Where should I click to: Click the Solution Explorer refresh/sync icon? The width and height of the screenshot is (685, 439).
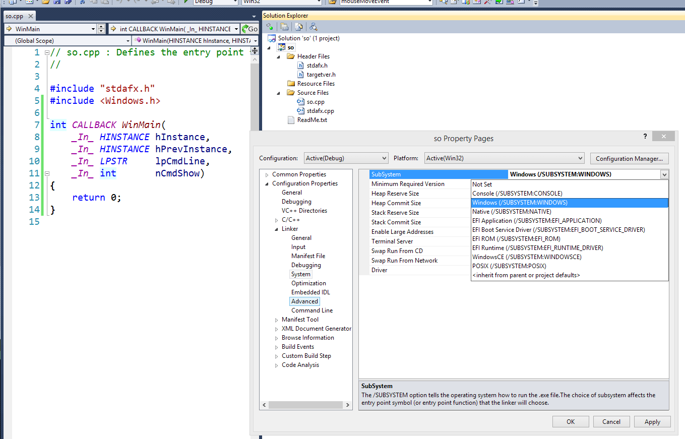click(x=270, y=27)
